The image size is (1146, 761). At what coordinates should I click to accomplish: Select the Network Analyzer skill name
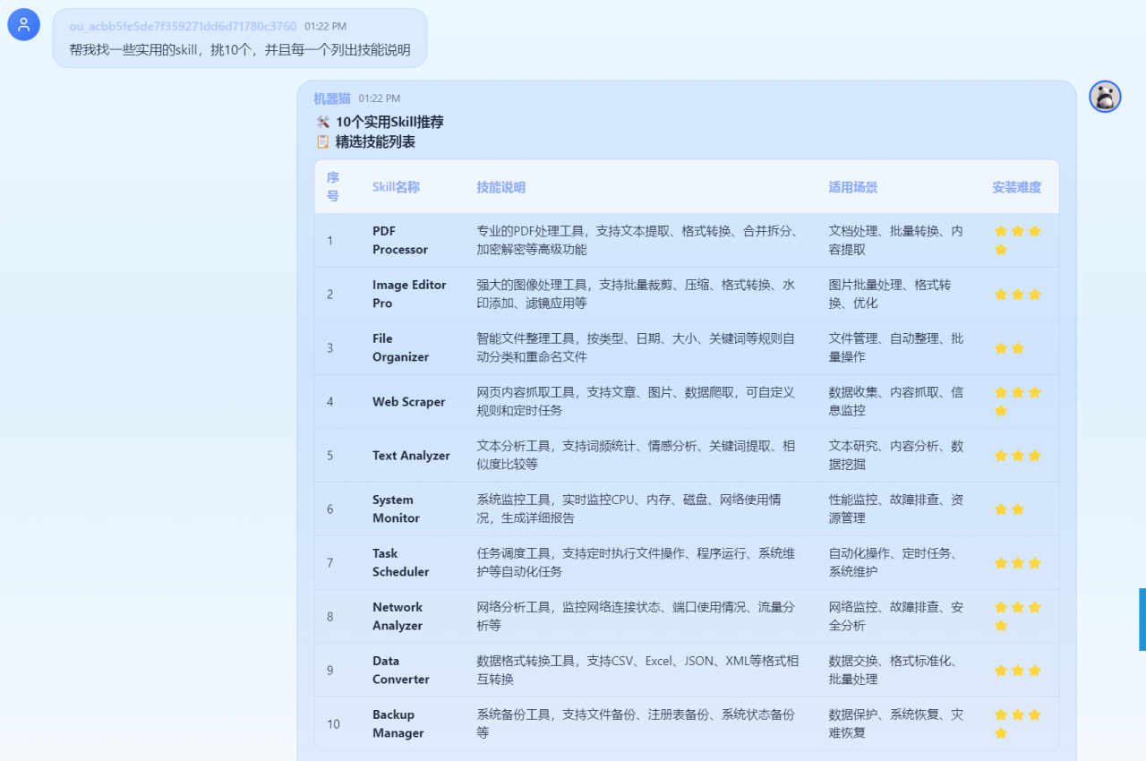pos(398,616)
